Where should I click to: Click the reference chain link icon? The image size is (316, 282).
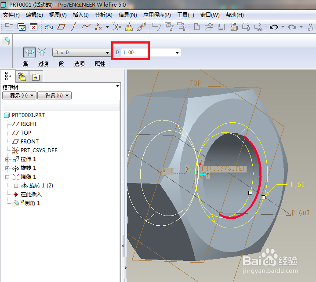point(142,27)
